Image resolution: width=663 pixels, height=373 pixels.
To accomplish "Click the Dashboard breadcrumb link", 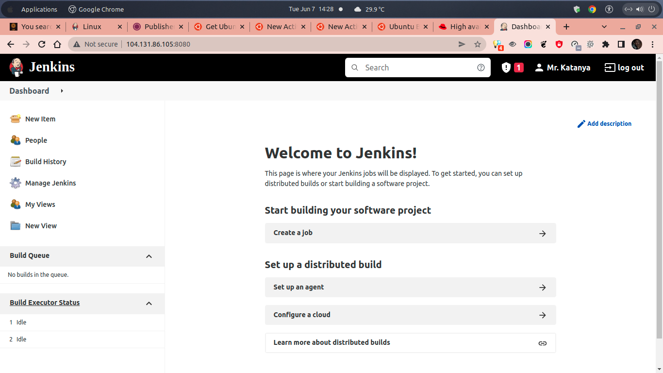I will click(29, 91).
